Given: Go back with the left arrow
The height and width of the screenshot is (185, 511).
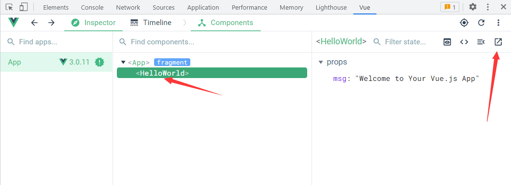Looking at the screenshot, I should [34, 23].
